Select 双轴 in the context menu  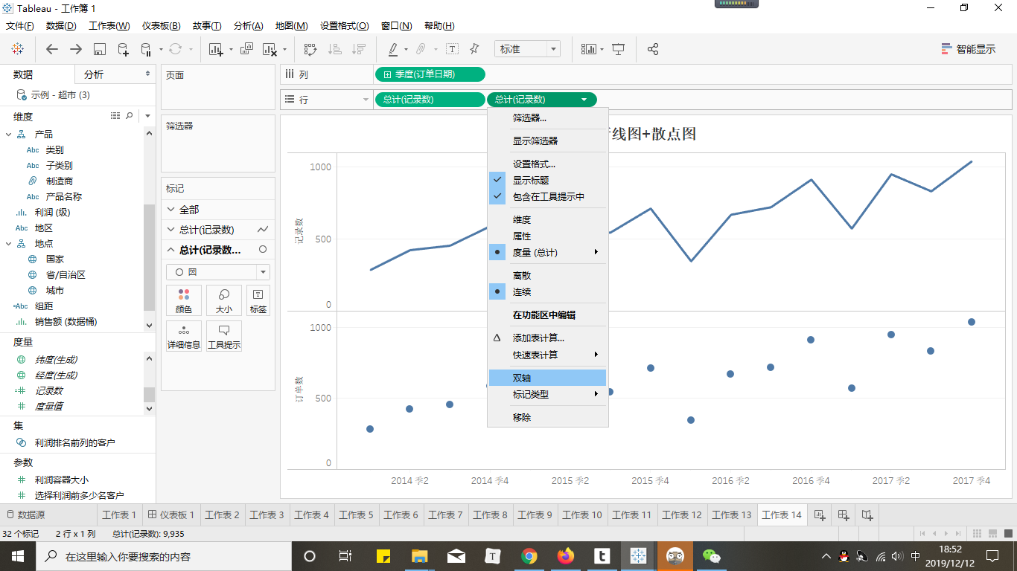click(x=547, y=378)
